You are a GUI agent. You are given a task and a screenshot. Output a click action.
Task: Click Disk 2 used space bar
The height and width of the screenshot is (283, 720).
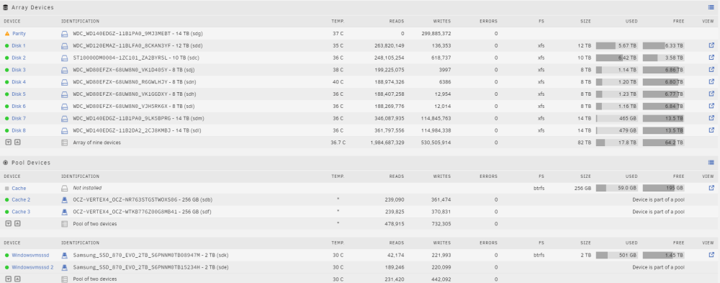[x=617, y=58]
